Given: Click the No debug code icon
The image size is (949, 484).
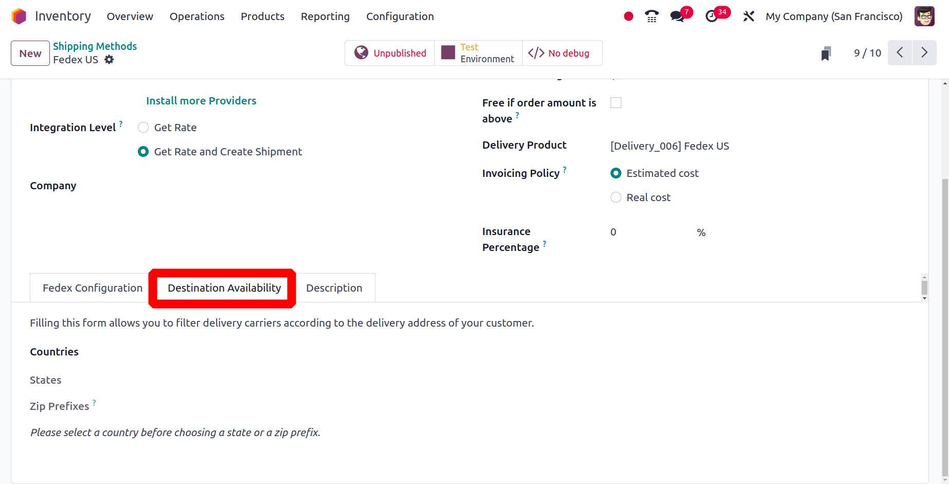Looking at the screenshot, I should click(x=536, y=53).
